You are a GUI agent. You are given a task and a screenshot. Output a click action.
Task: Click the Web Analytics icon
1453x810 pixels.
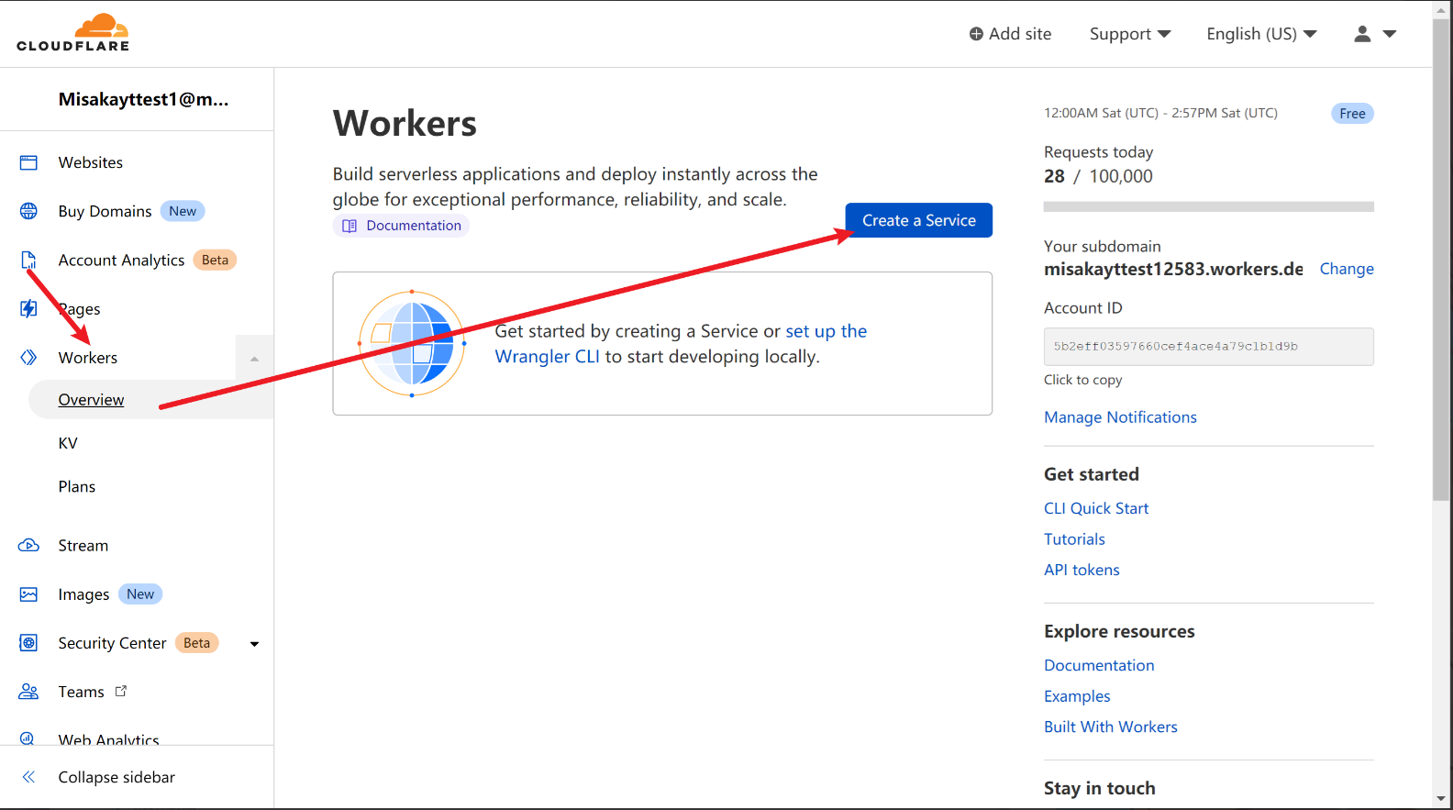point(28,738)
